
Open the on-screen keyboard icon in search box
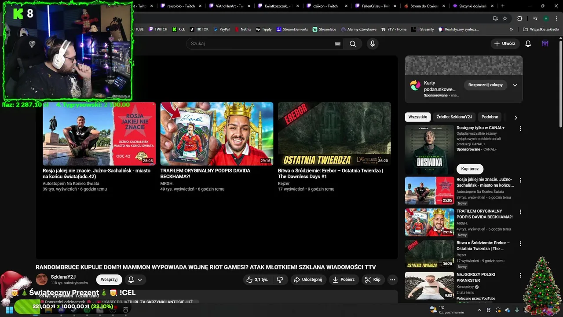[x=337, y=44]
